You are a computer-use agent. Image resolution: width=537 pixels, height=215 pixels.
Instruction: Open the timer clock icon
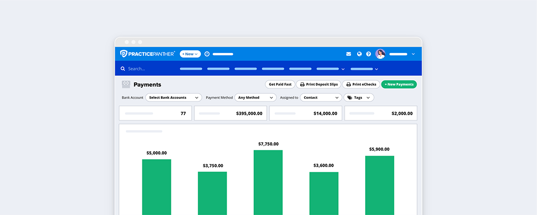coord(207,54)
